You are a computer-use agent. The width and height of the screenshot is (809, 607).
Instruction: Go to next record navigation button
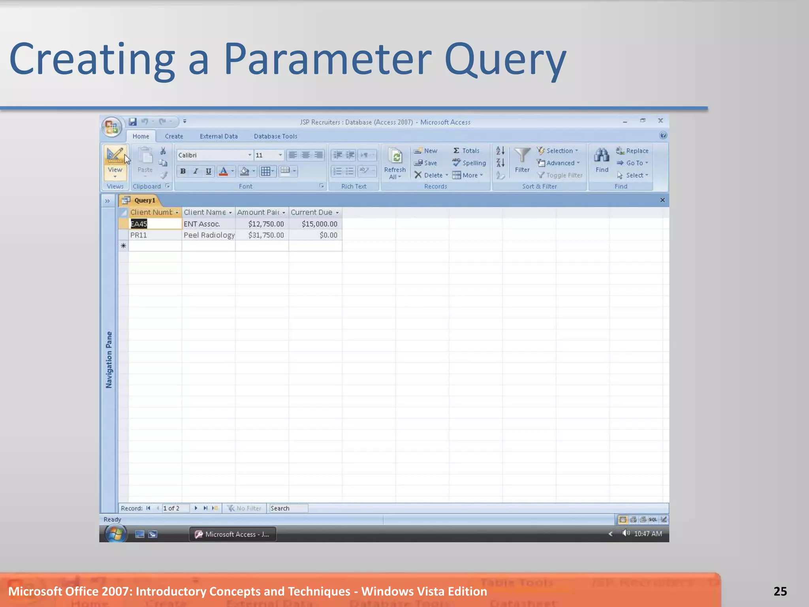tap(196, 508)
